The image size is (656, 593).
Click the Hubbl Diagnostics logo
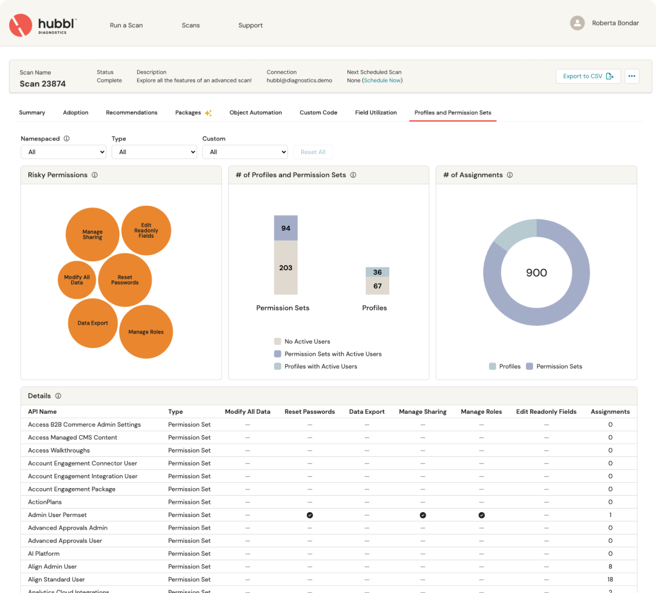43,25
